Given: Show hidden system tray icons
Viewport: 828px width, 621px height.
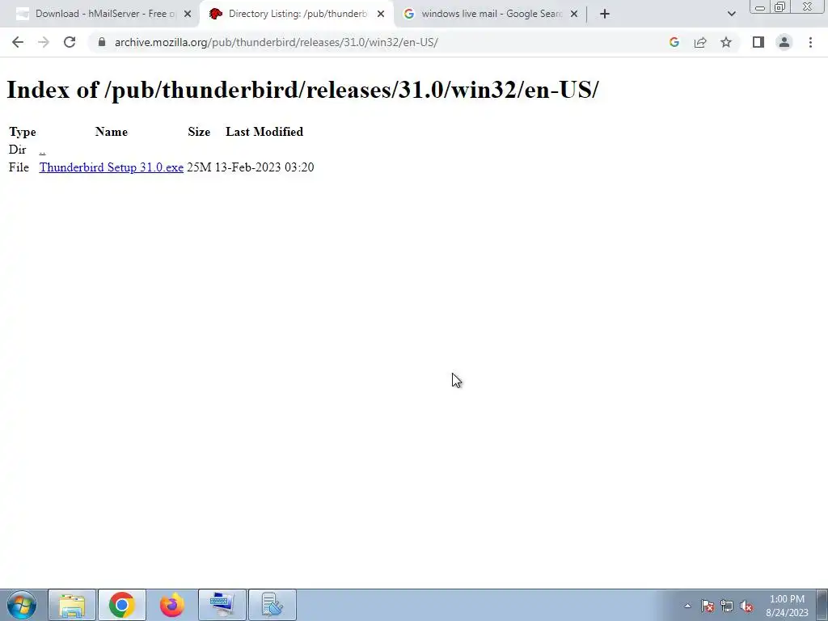Looking at the screenshot, I should coord(687,606).
